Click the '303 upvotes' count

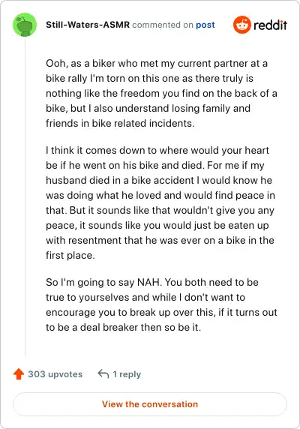coord(55,374)
